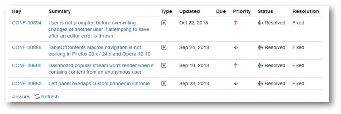Click red up priority arrow for CONF-30894
This screenshot has width=341, height=114.
(x=235, y=23)
